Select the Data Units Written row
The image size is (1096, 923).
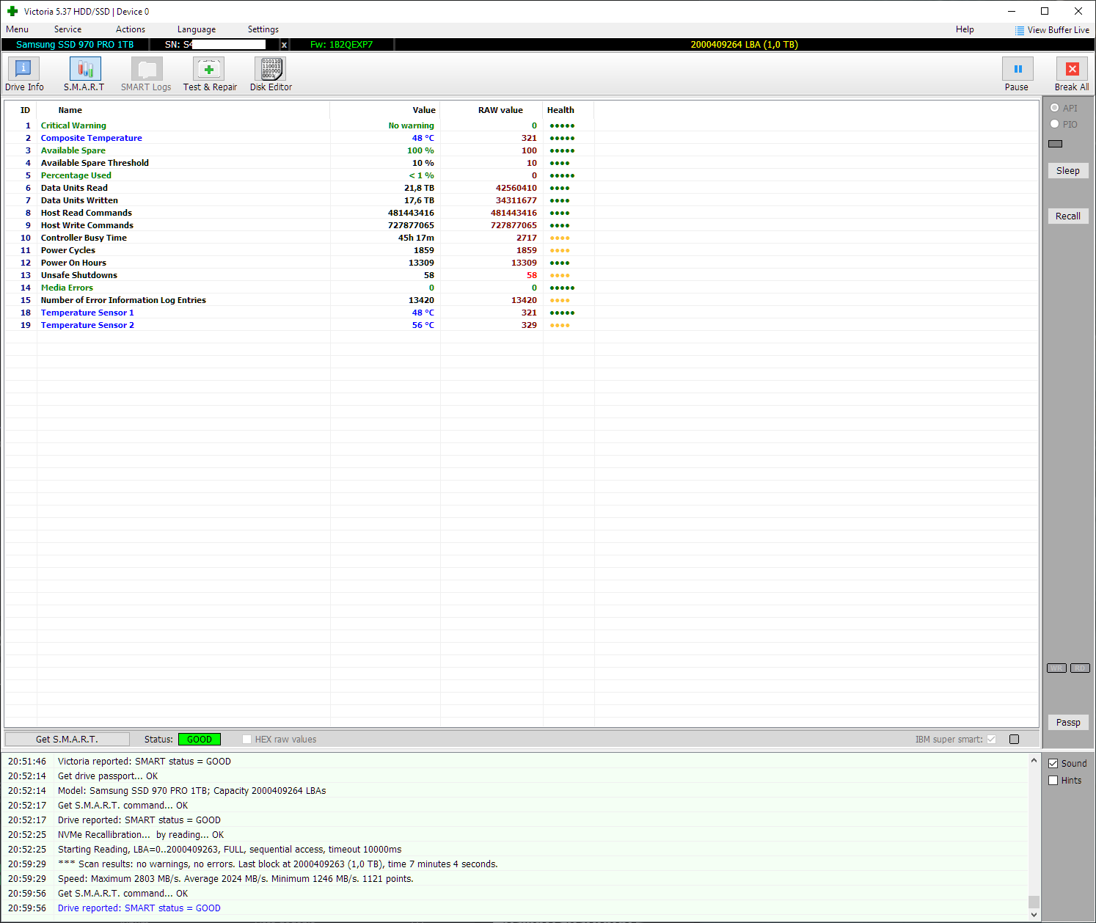[x=521, y=200]
